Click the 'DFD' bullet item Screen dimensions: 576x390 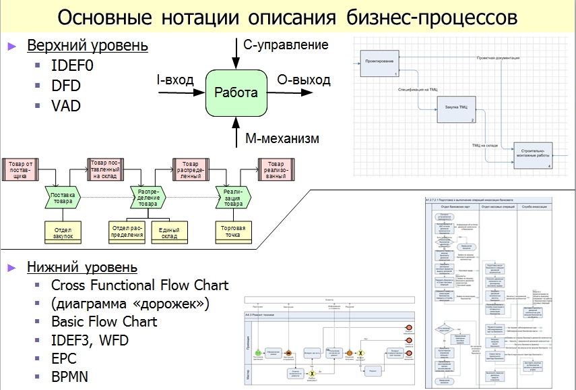[x=66, y=86]
